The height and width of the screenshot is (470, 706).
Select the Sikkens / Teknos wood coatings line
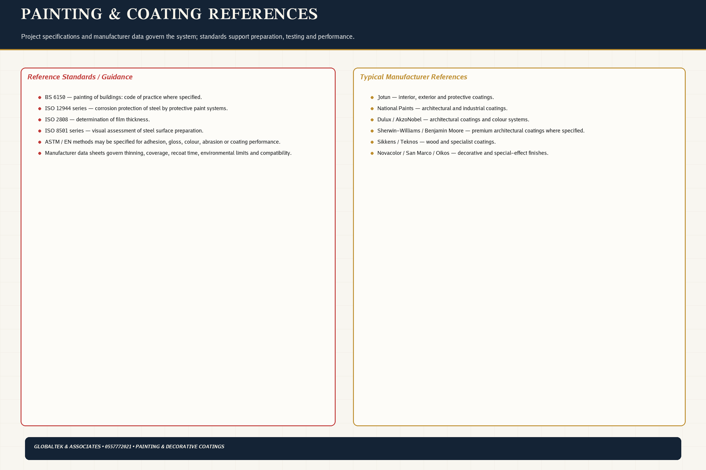437,142
